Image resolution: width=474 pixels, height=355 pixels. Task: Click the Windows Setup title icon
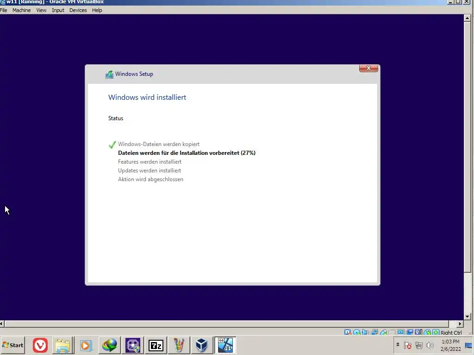click(109, 74)
